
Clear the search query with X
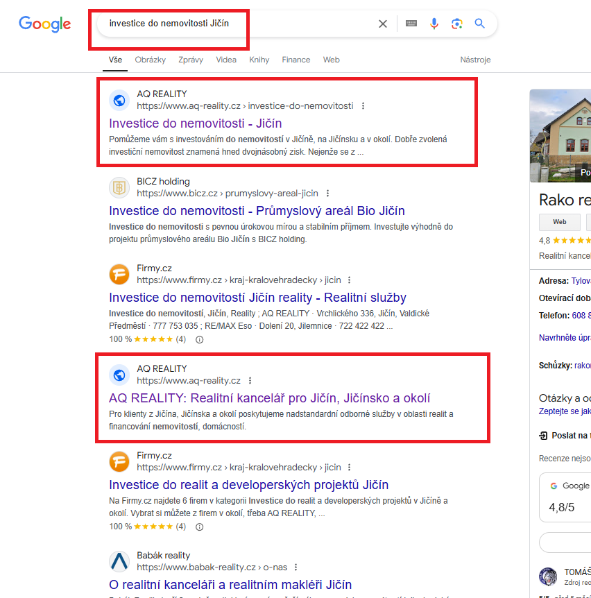pos(383,24)
